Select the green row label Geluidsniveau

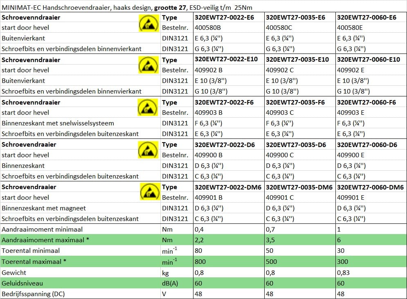point(22,283)
